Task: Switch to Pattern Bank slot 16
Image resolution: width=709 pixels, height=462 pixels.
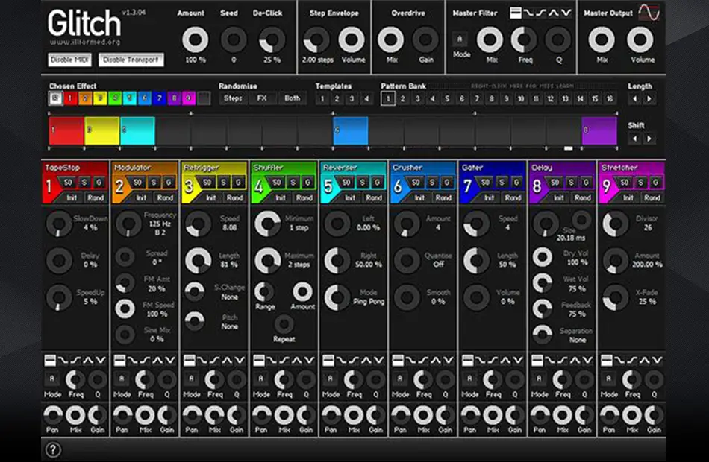Action: pos(610,98)
